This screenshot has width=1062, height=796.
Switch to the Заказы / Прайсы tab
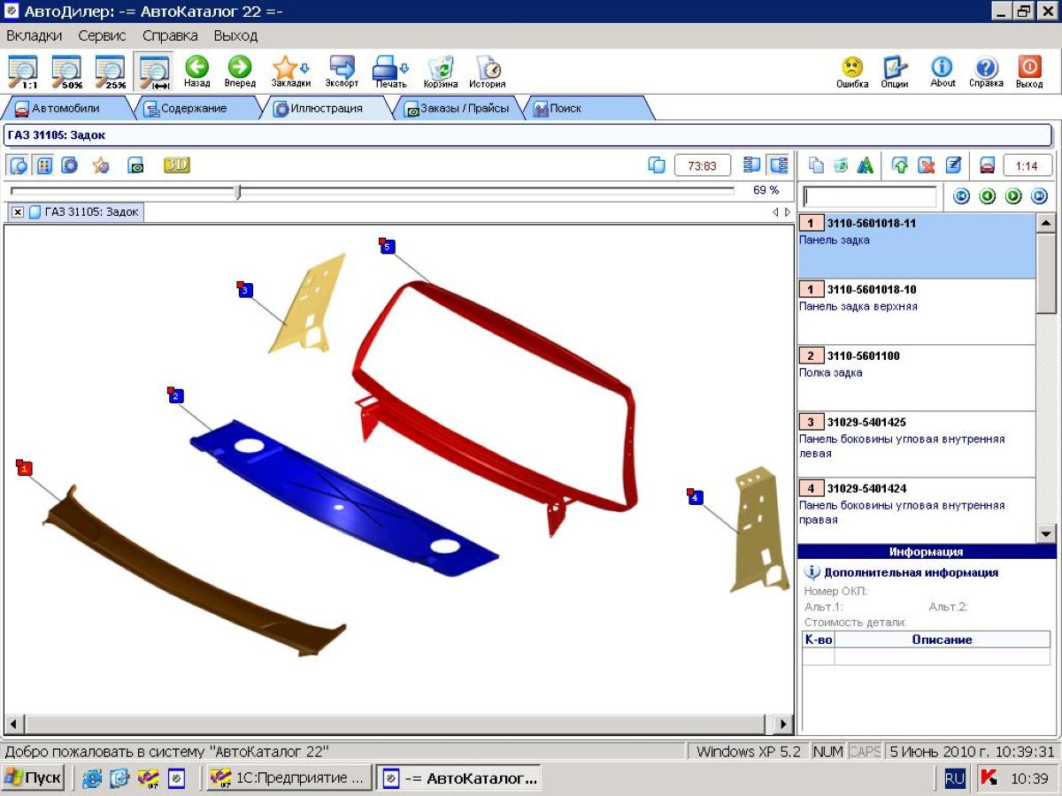[x=456, y=109]
